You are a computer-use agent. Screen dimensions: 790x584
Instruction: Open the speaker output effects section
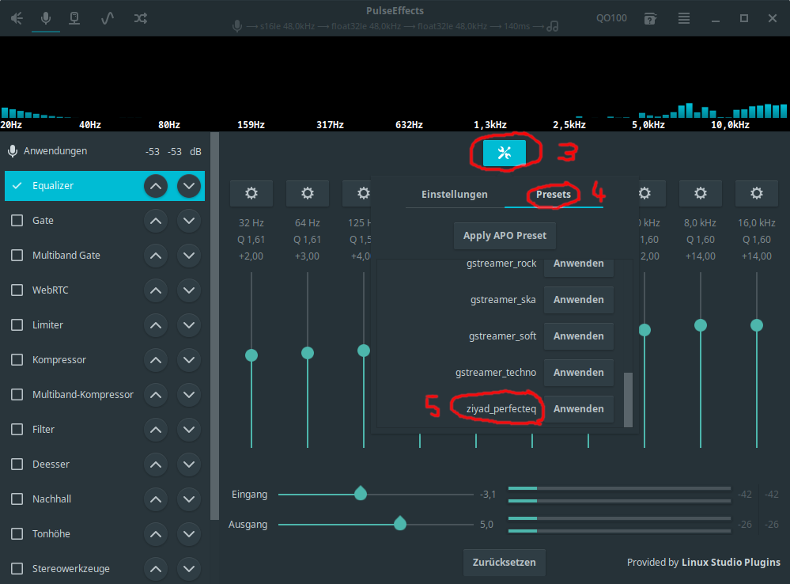17,18
